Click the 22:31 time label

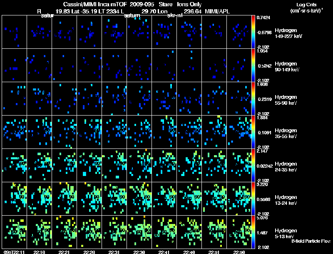click(x=114, y=252)
